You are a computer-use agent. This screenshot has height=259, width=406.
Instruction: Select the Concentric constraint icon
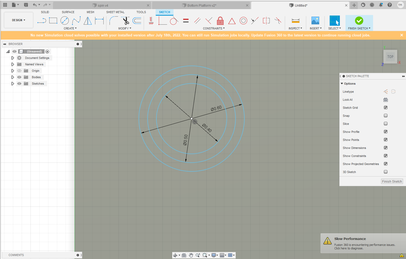(243, 21)
